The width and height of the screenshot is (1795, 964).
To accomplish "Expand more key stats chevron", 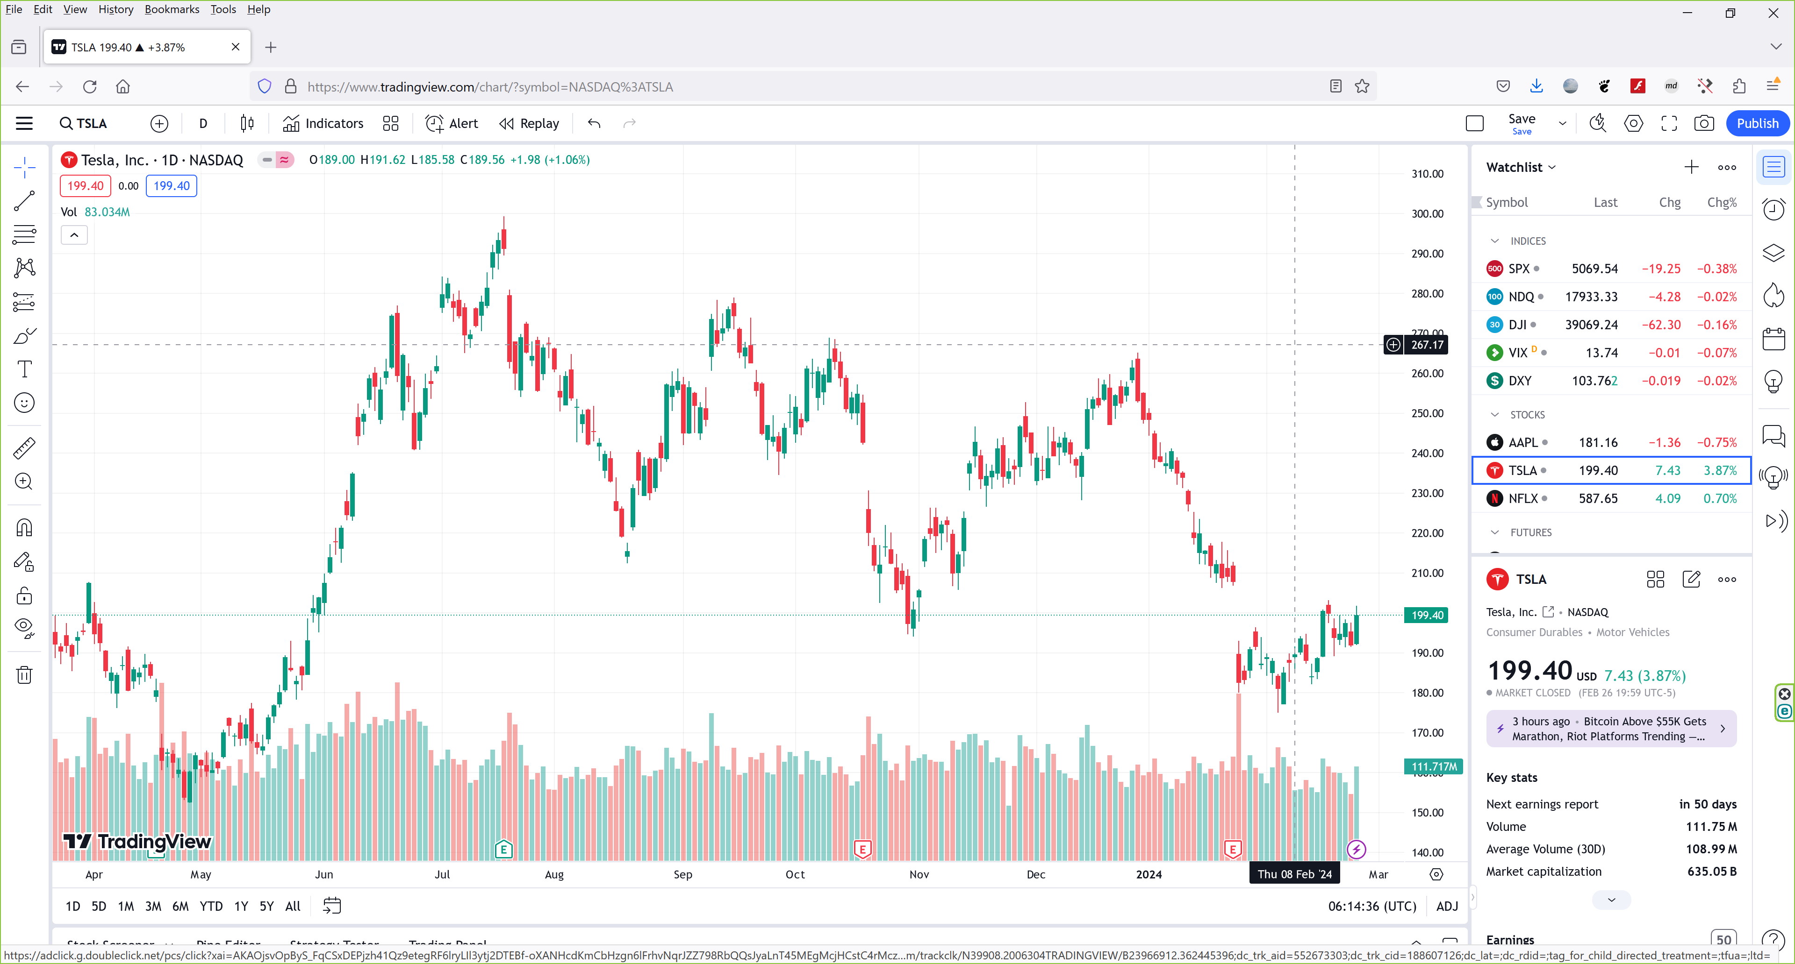I will point(1611,900).
